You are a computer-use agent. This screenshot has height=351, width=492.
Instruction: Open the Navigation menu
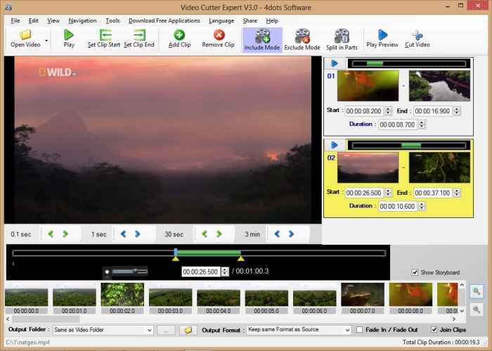pyautogui.click(x=82, y=20)
